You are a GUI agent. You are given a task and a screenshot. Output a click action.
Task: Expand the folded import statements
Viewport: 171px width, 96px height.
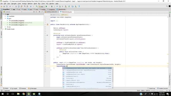tap(57, 21)
